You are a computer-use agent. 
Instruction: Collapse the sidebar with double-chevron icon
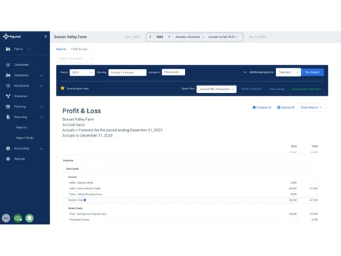(x=46, y=36)
